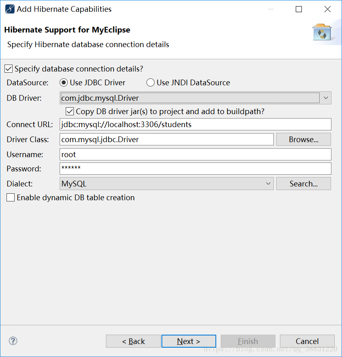
Task: Click the DataSource: label
Action: pyautogui.click(x=28, y=82)
